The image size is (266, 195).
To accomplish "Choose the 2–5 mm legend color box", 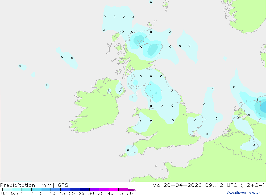I will (36, 190).
